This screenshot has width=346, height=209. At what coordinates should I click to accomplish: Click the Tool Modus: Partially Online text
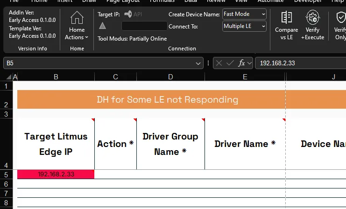(x=132, y=39)
